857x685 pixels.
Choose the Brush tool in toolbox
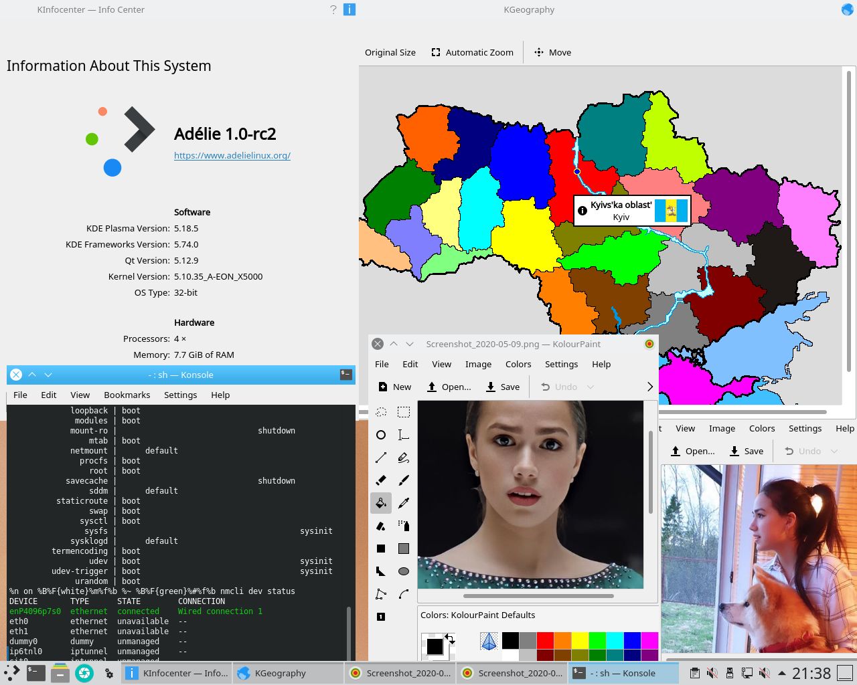(404, 480)
